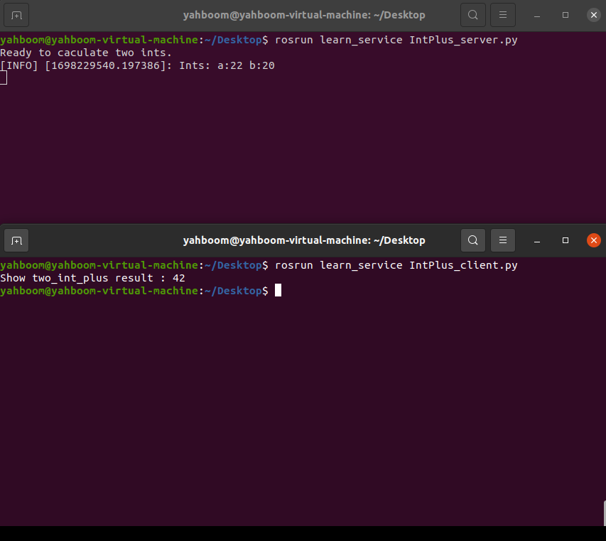The image size is (606, 541).
Task: Open the hamburger menu in the server terminal
Action: (x=503, y=15)
